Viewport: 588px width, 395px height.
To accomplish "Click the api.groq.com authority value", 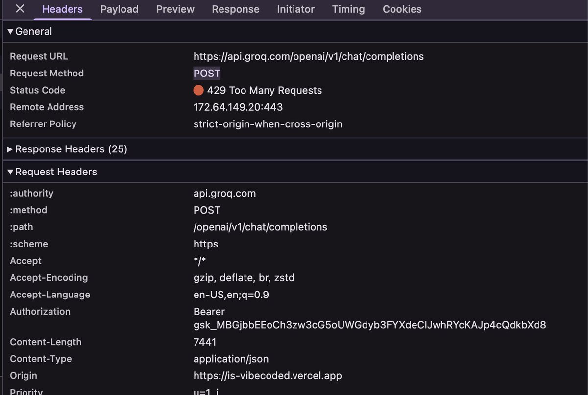I will tap(225, 193).
